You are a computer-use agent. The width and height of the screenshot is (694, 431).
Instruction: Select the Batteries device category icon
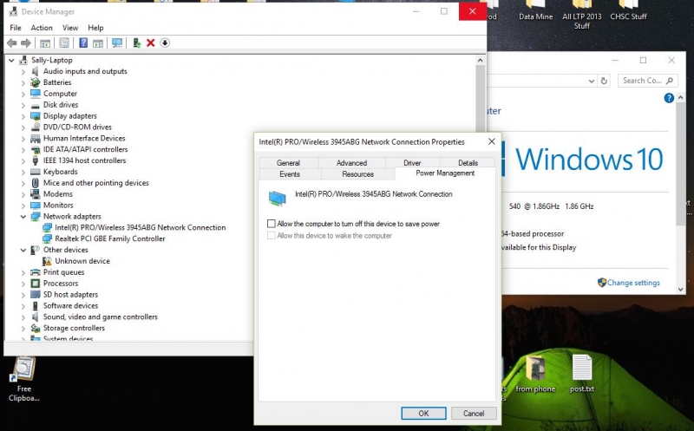(36, 82)
